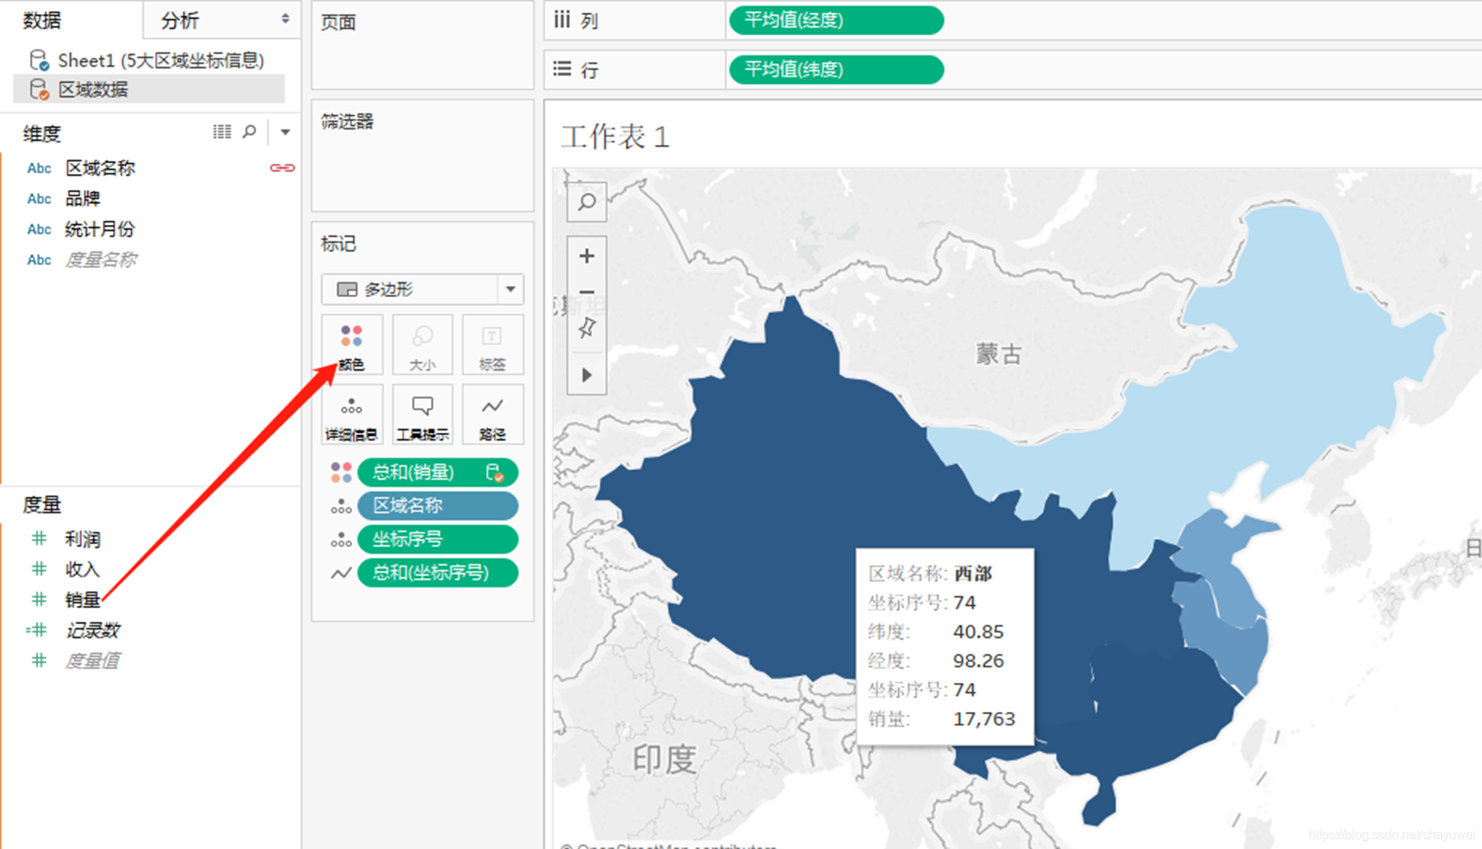Click the calculated # icon of 记录数
1482x849 pixels.
[x=36, y=630]
